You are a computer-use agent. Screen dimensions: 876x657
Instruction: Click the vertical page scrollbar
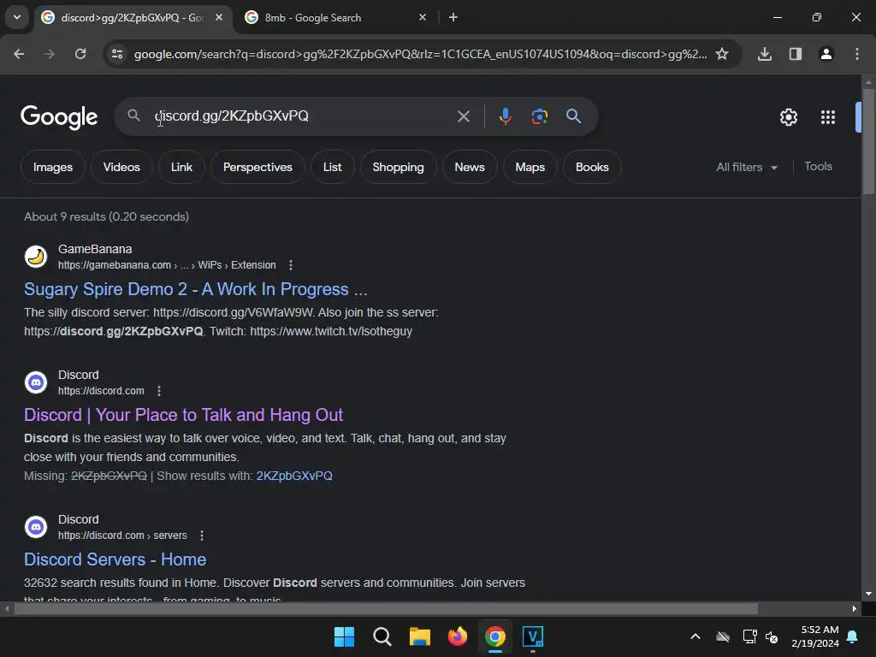point(869,139)
